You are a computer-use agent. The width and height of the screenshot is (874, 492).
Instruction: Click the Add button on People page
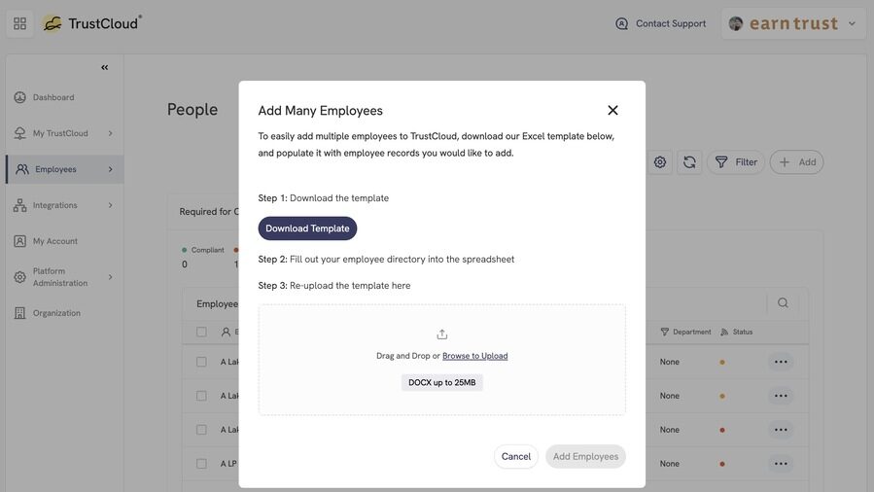[796, 162]
